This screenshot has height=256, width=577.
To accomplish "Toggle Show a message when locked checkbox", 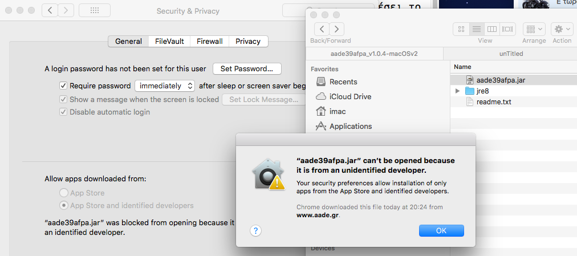I will [x=63, y=99].
